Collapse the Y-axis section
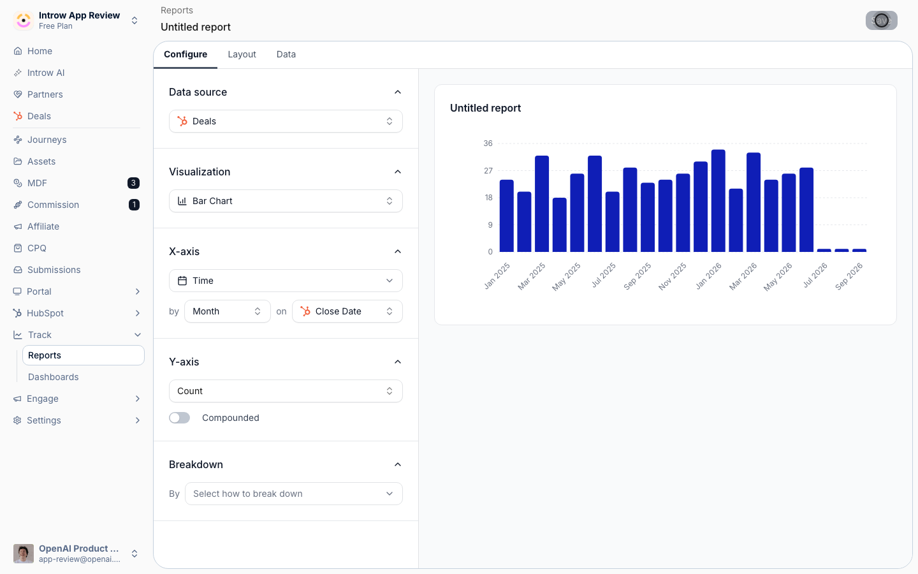The image size is (918, 574). point(398,362)
